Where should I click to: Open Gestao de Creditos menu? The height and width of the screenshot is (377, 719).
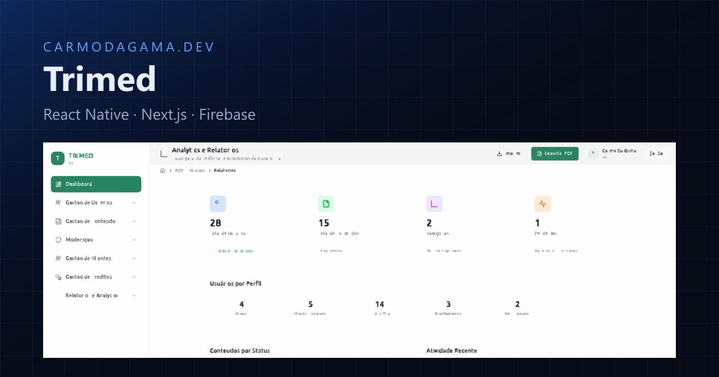[x=96, y=277]
